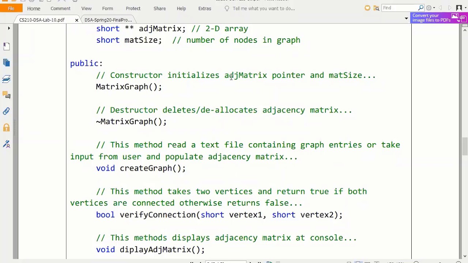The image size is (468, 263).
Task: Switch to the Comment ribbon tab
Action: (60, 8)
